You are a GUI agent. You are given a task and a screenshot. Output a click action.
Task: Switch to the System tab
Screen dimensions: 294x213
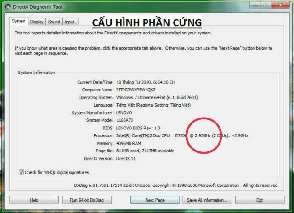point(18,22)
